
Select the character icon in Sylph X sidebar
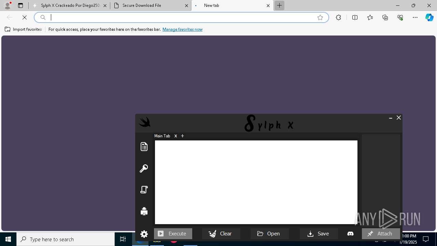144,211
